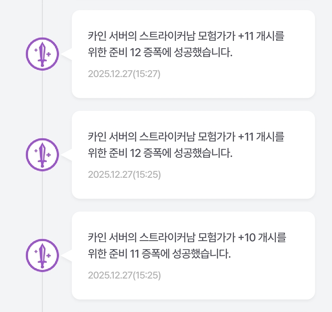Click the 15:25 timestamp under the +11 message

coord(124,175)
